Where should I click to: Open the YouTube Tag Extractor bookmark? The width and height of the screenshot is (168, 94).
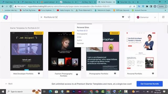click(28, 10)
